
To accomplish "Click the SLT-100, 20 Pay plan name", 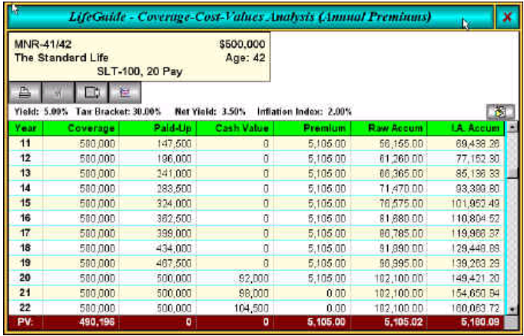I will (140, 71).
